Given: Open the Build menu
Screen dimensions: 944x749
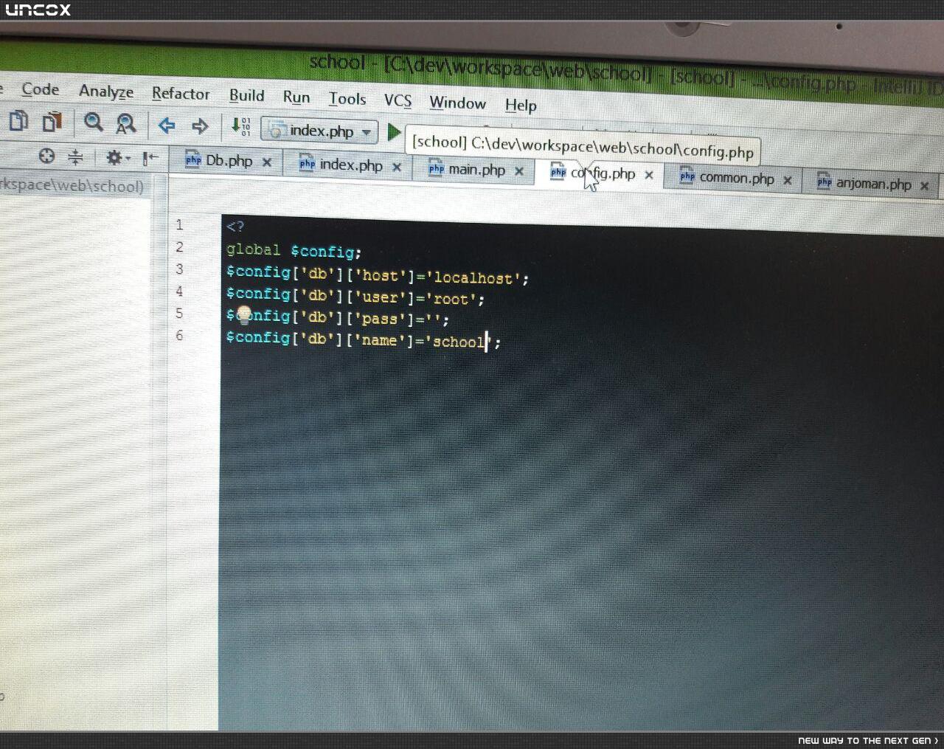Looking at the screenshot, I should 246,95.
